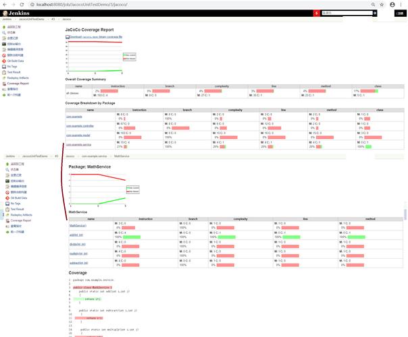Click the Jenkins logo in the header
The height and width of the screenshot is (337, 408).
coord(16,13)
